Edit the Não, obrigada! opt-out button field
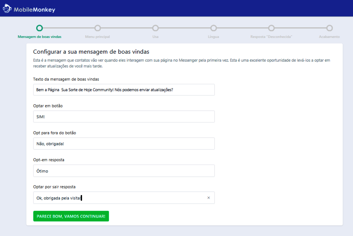Image resolution: width=353 pixels, height=236 pixels. [x=124, y=144]
